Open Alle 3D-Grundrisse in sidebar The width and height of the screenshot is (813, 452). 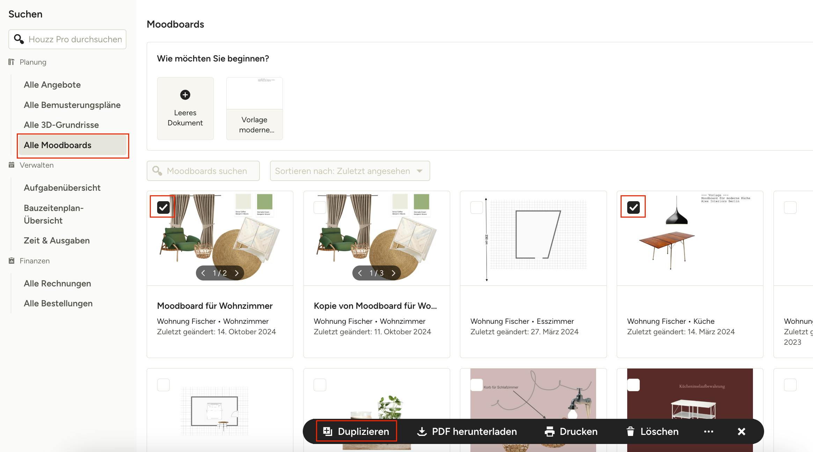pos(61,125)
